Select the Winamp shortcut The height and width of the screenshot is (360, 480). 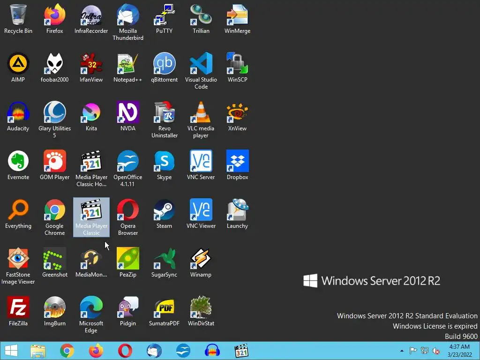201,262
